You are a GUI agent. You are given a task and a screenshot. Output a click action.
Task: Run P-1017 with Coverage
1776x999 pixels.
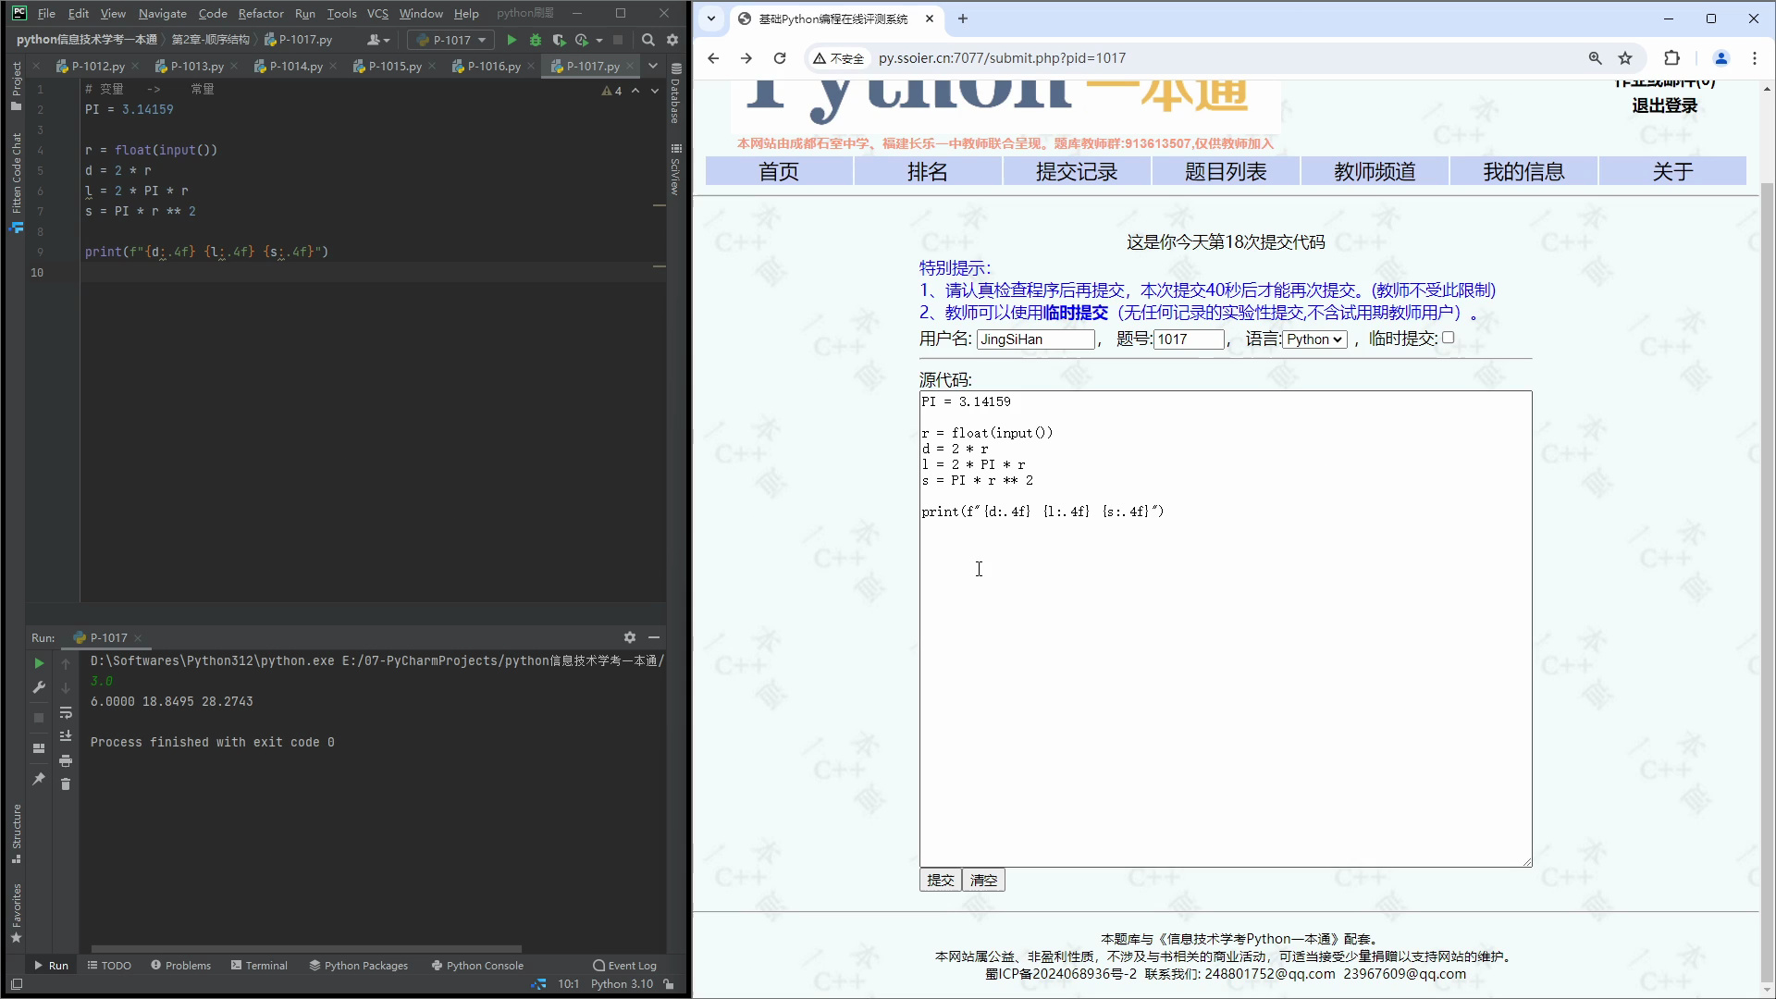pyautogui.click(x=559, y=40)
